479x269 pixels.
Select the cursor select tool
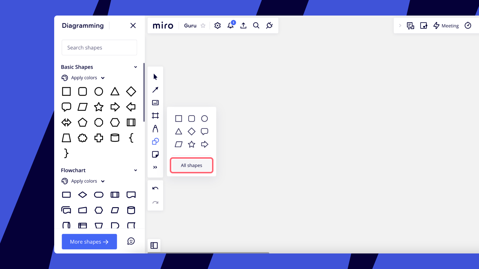(155, 77)
